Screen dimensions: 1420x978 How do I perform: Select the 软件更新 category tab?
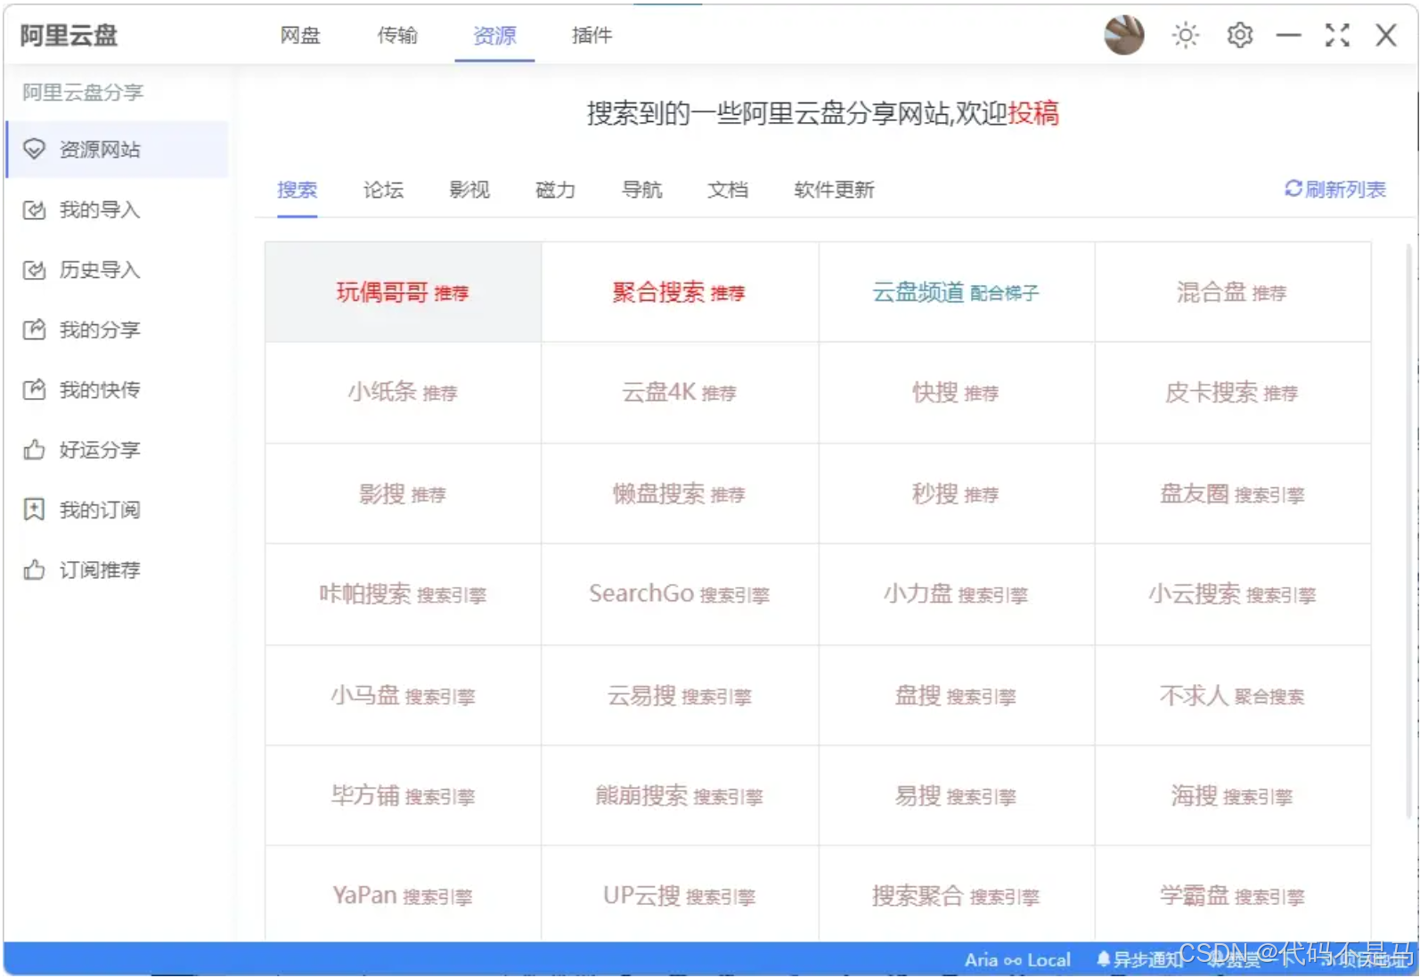pos(834,190)
